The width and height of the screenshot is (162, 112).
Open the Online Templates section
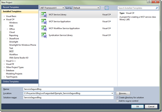pyautogui.click(x=20, y=82)
